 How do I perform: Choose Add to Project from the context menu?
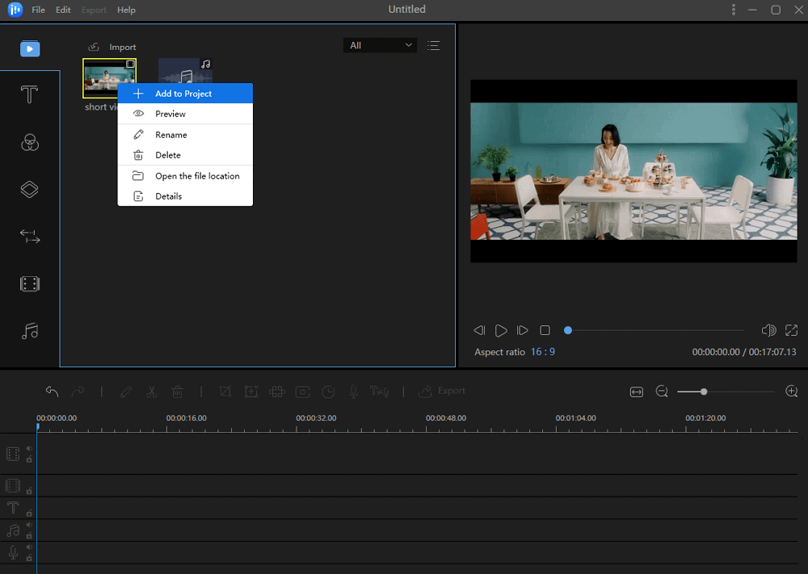pyautogui.click(x=184, y=94)
